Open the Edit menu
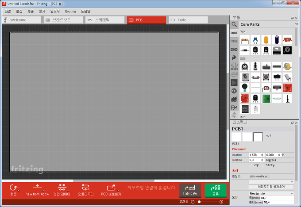The image size is (301, 207). pos(19,11)
